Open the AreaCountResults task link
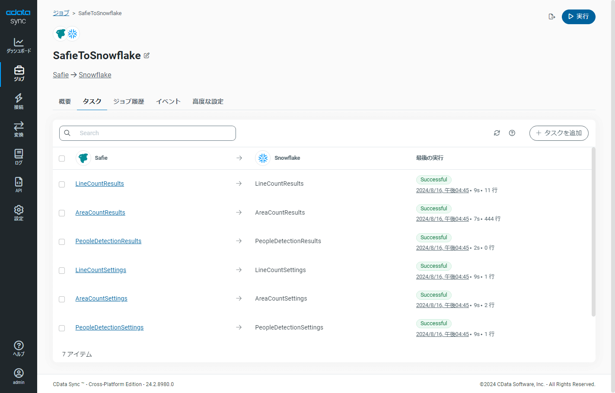The height and width of the screenshot is (393, 615). click(100, 212)
